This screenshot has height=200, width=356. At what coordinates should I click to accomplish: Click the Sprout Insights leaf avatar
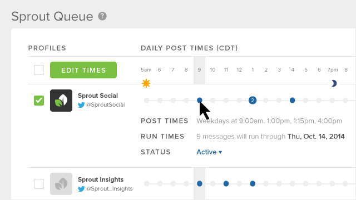61,184
